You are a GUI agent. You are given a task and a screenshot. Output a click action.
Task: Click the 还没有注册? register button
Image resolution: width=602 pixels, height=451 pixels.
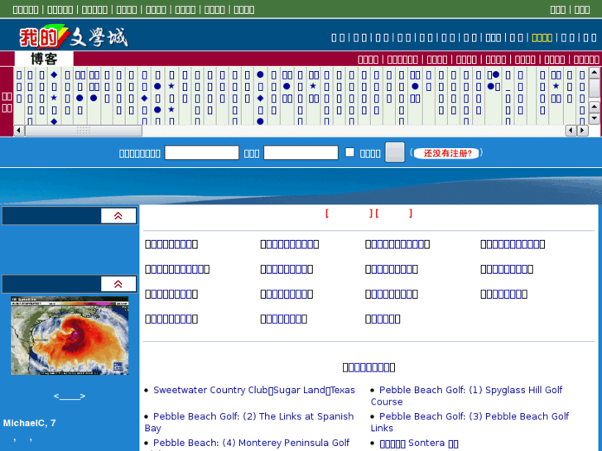(x=447, y=153)
